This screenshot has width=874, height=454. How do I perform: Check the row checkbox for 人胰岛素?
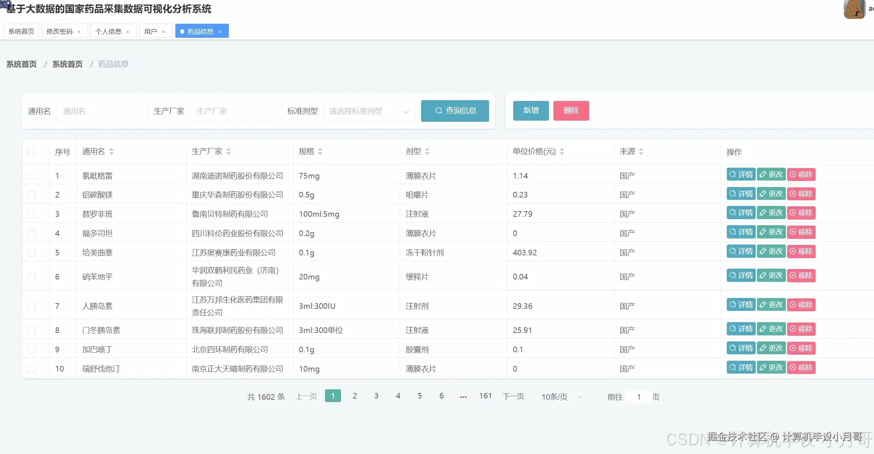pos(32,306)
